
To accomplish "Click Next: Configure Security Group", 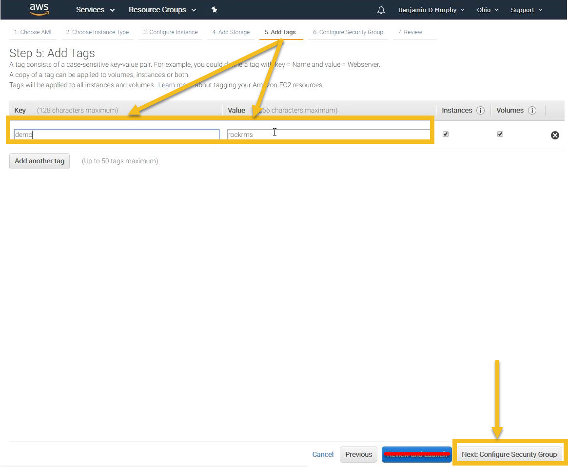I will (x=509, y=454).
